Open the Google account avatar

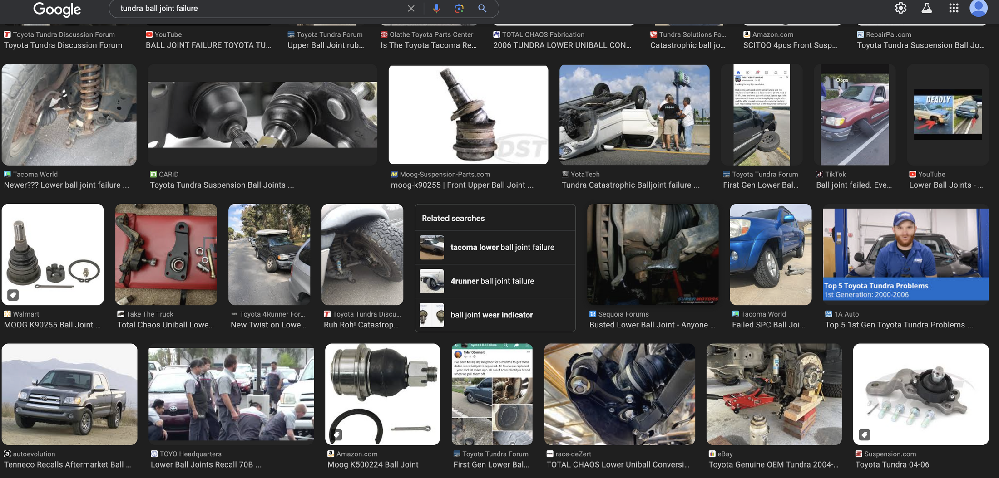tap(979, 8)
